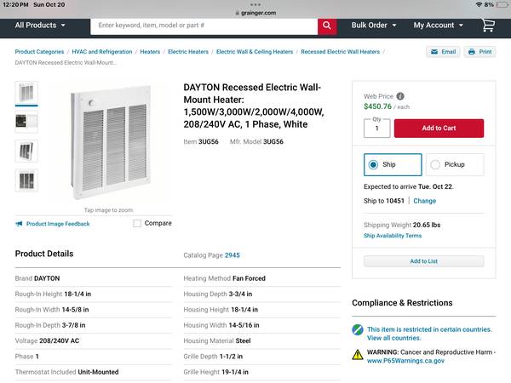
Task: Click Heating Method Fan Forced row
Action: [262, 278]
